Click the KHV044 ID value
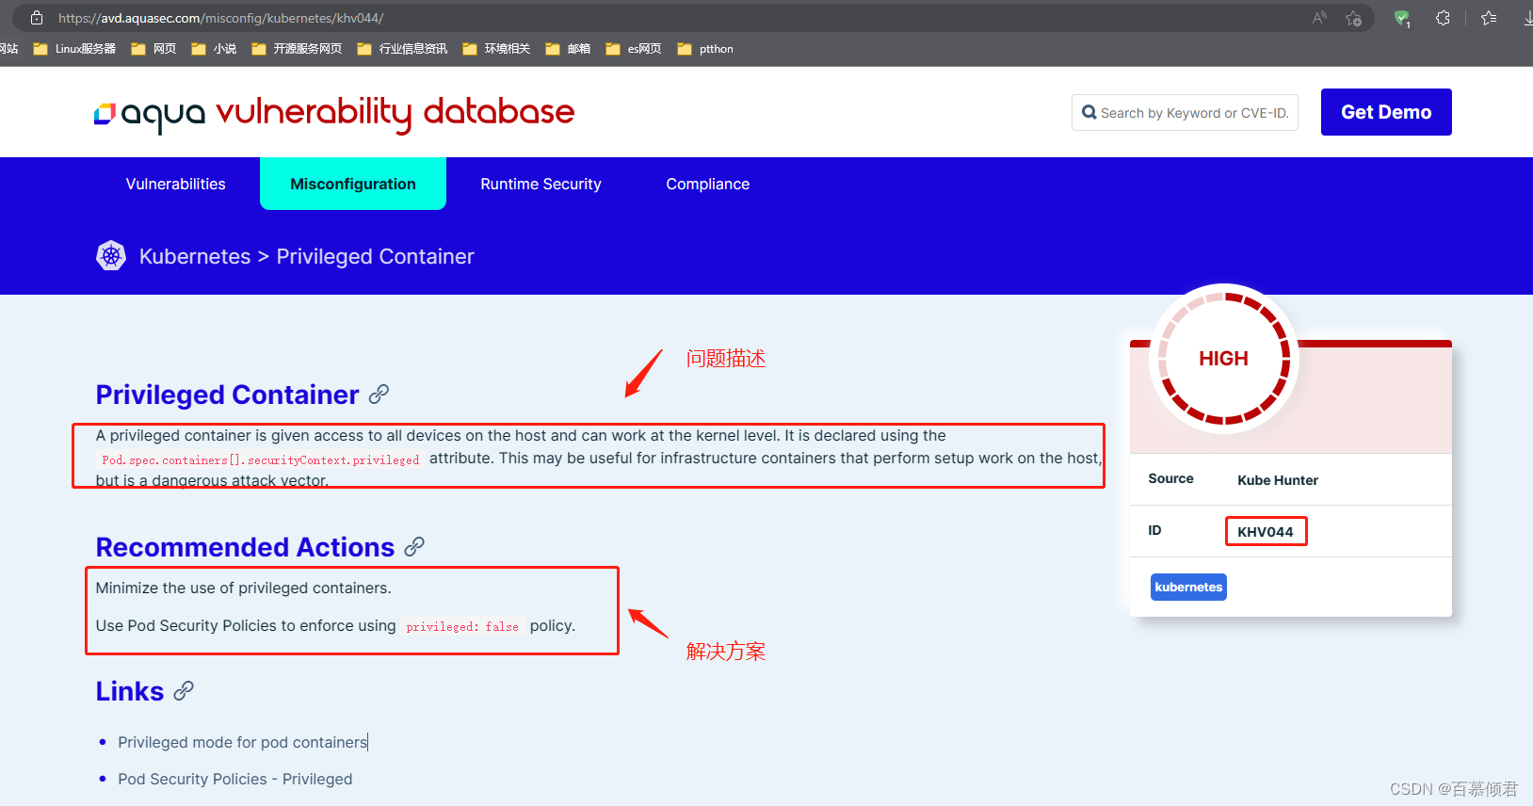This screenshot has width=1533, height=806. [1266, 532]
